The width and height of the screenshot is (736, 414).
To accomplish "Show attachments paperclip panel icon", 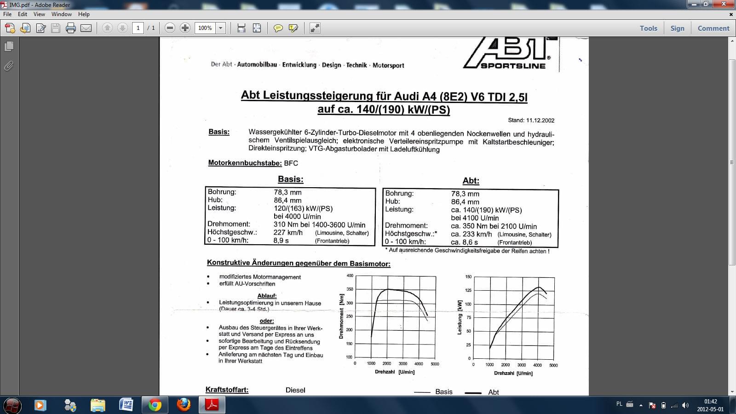I will coord(9,66).
